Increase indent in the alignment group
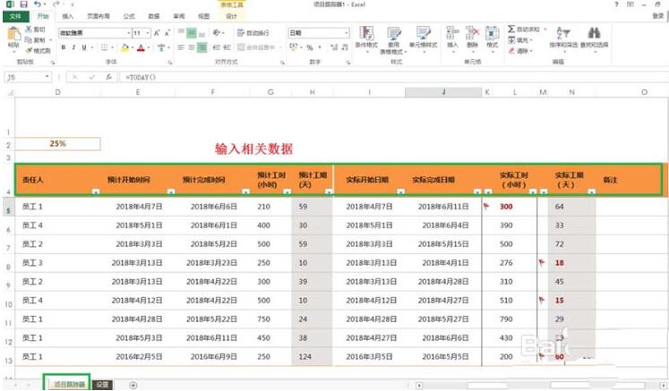 [x=227, y=47]
